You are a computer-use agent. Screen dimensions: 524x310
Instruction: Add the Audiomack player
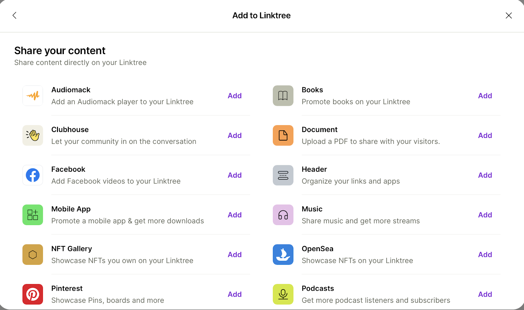234,96
